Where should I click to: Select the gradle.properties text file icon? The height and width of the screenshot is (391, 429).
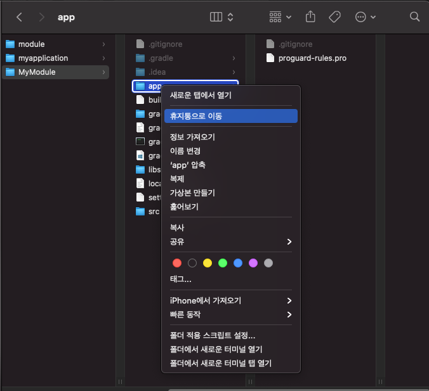coord(140,127)
